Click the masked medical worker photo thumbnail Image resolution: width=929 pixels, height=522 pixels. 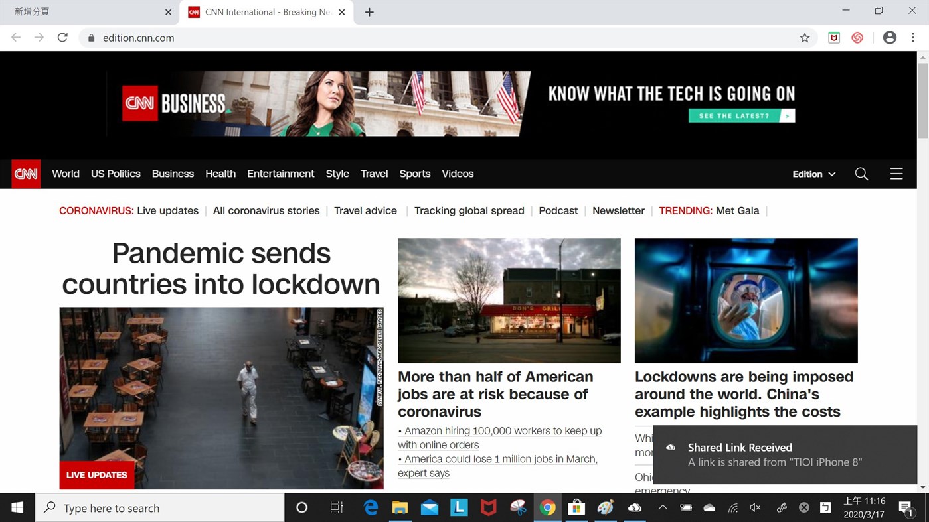[746, 300]
